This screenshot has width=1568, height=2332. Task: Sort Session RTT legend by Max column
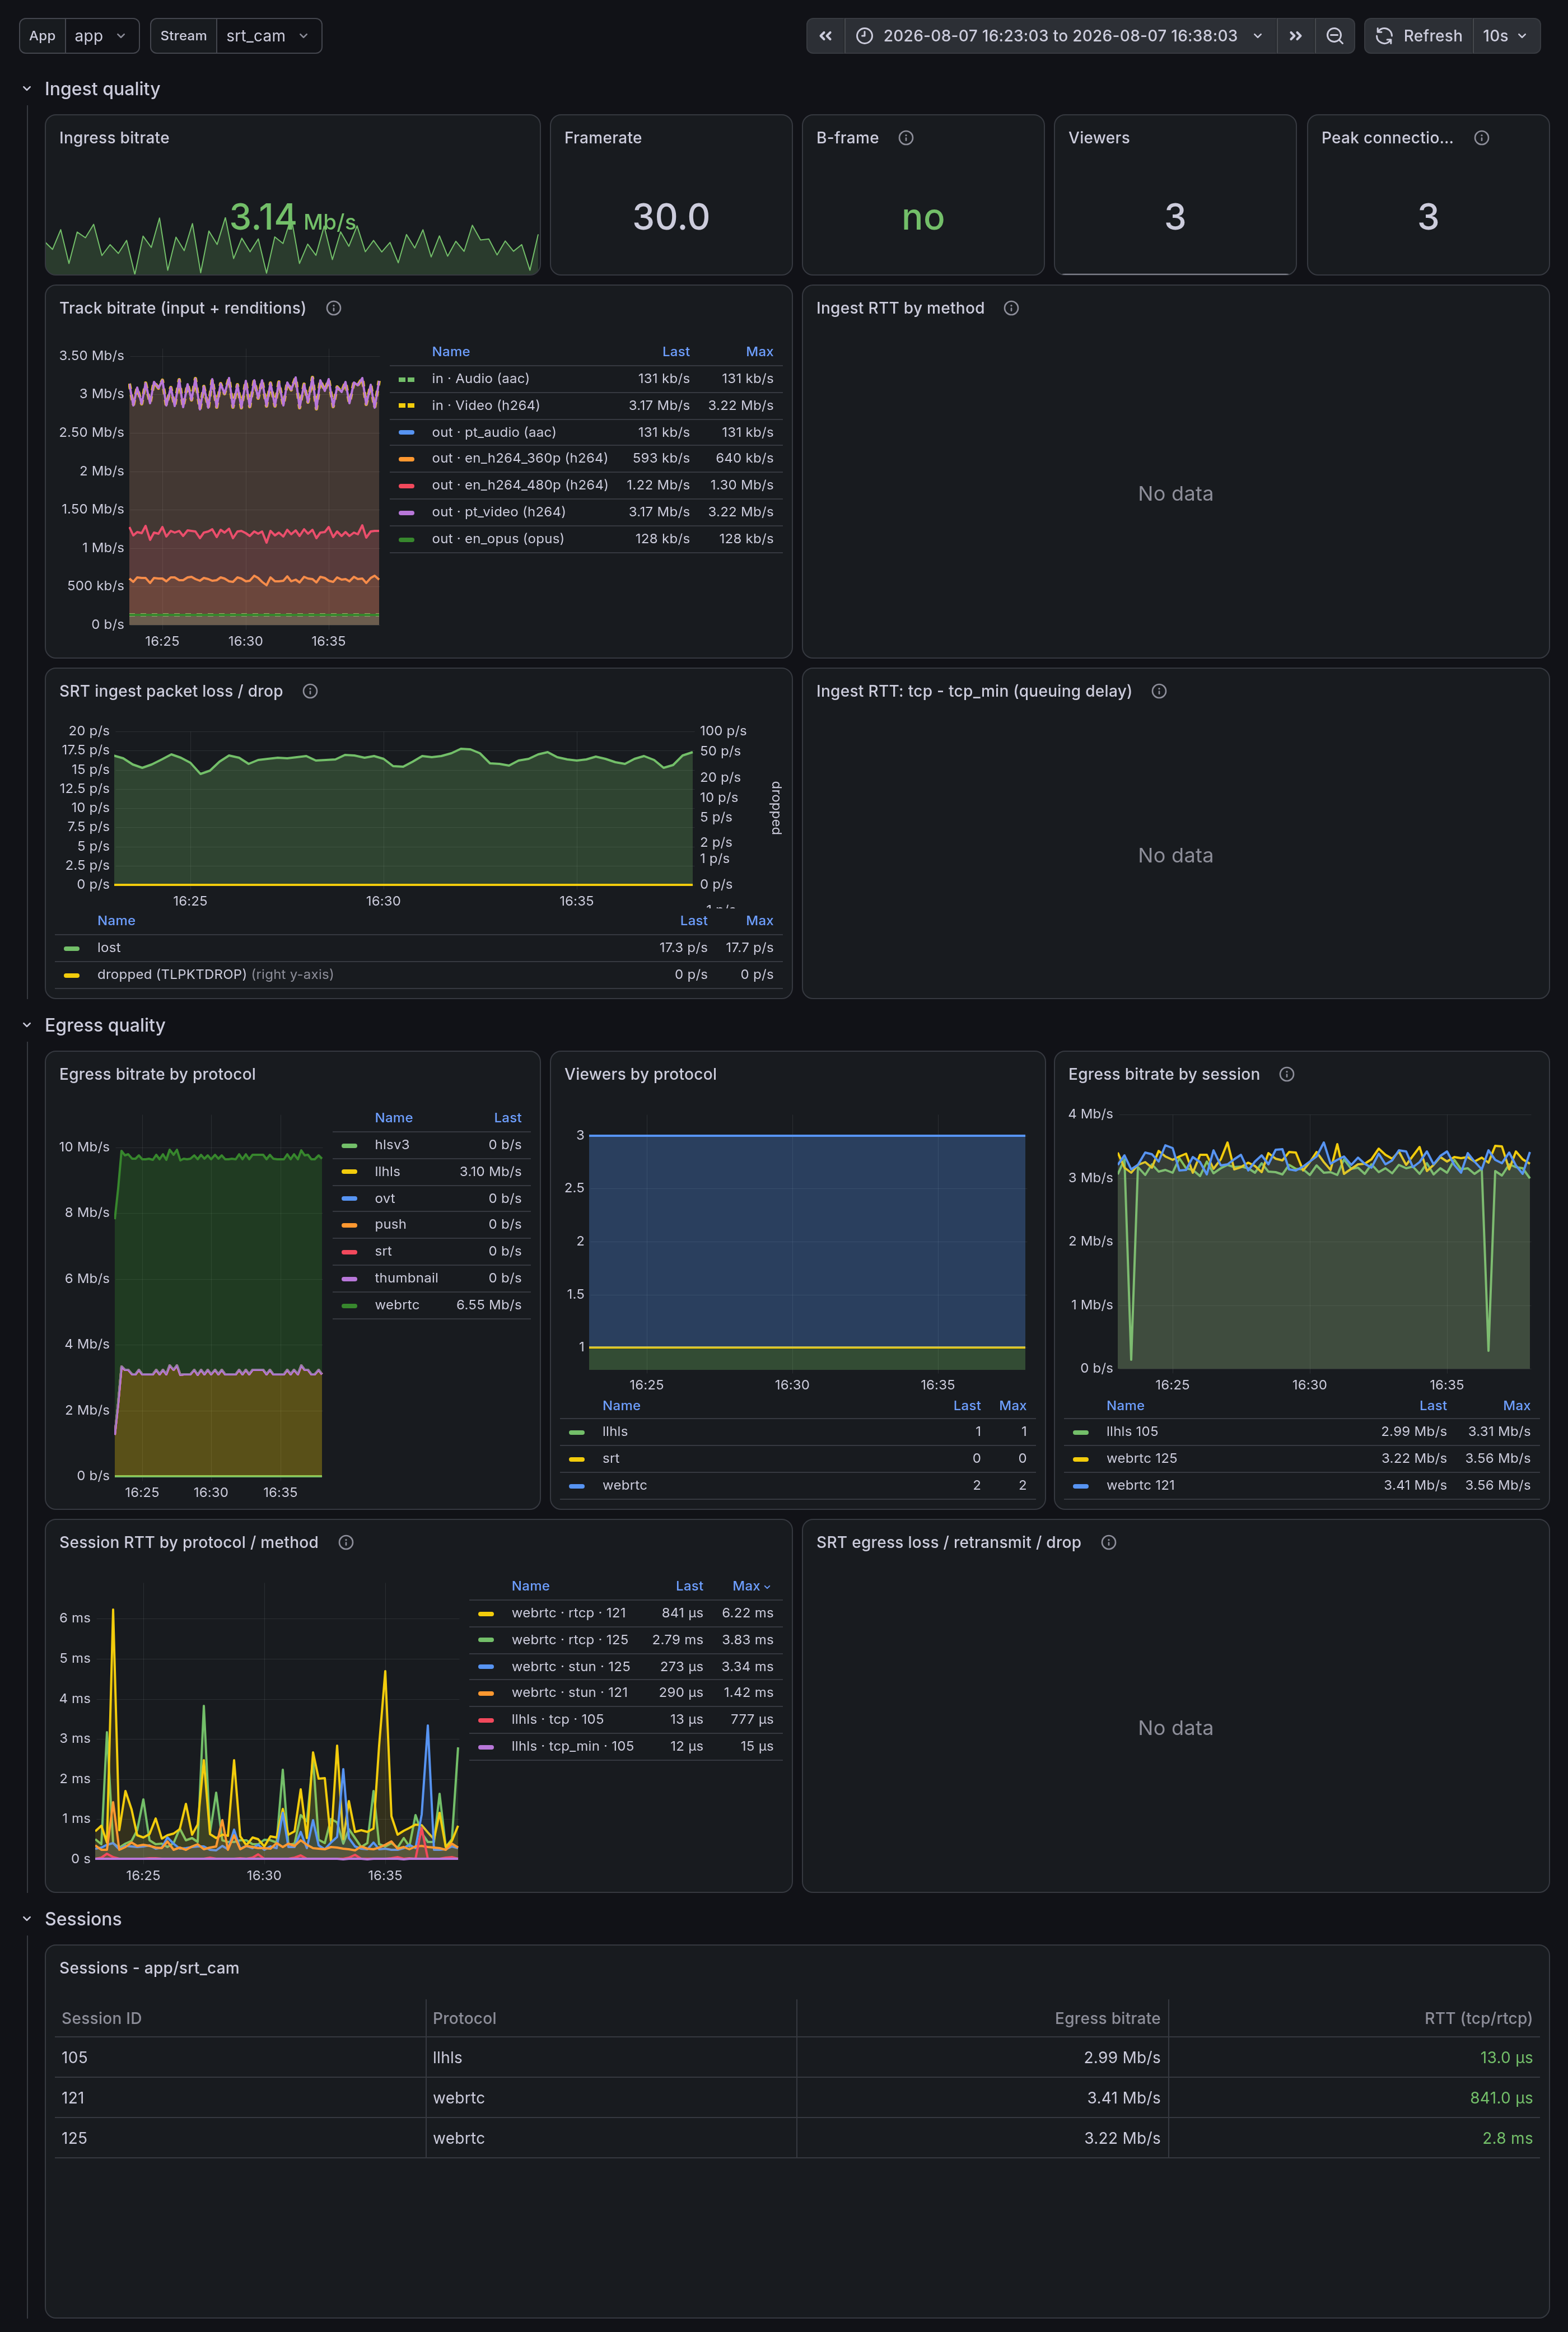point(751,1586)
